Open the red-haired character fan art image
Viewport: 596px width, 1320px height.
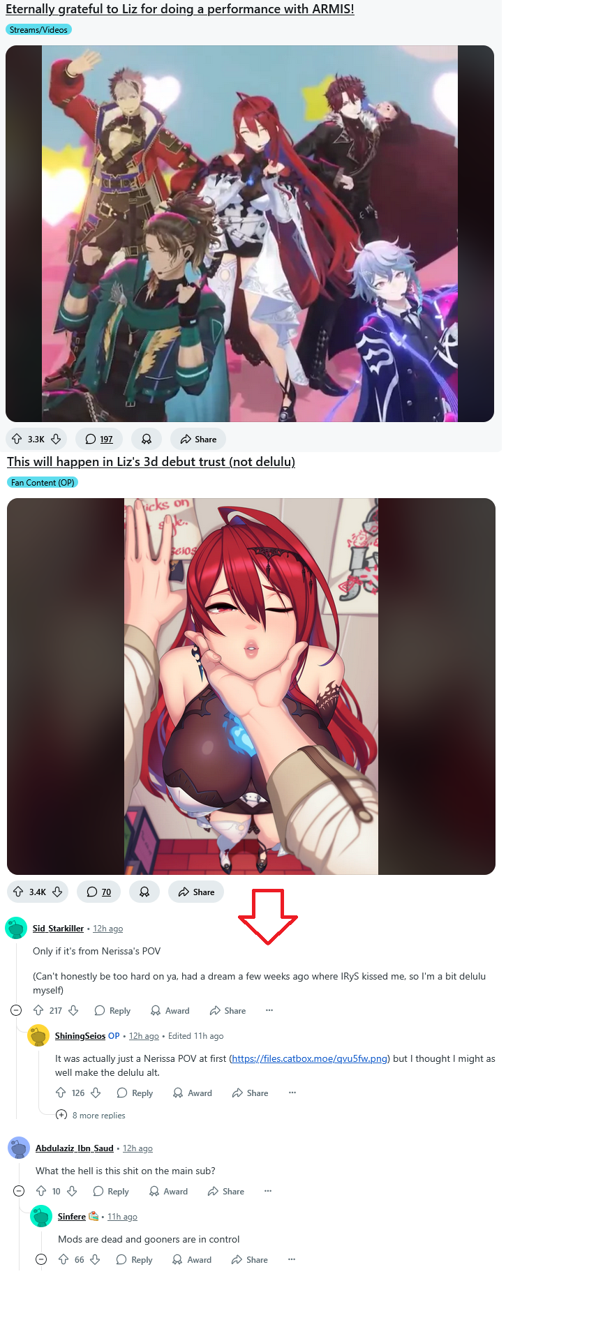click(251, 687)
